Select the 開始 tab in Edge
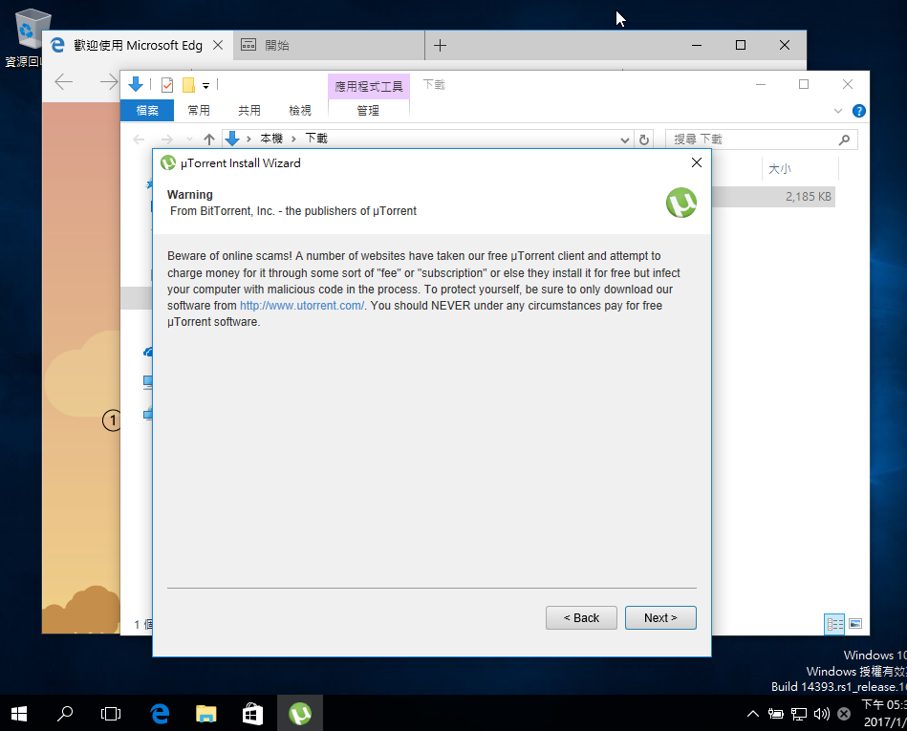The image size is (907, 731). click(x=329, y=45)
